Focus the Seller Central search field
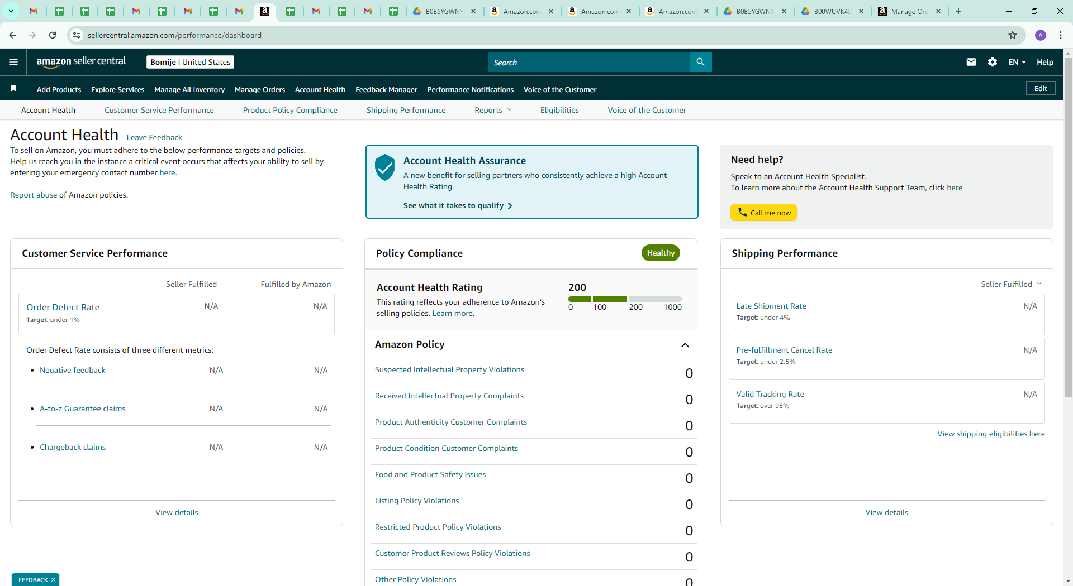The image size is (1073, 586). pyautogui.click(x=589, y=62)
